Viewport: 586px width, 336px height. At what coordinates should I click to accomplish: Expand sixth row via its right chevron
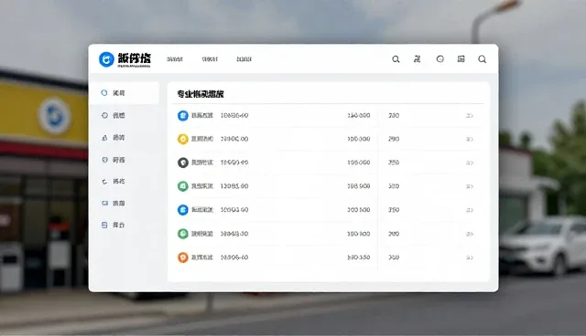click(470, 234)
